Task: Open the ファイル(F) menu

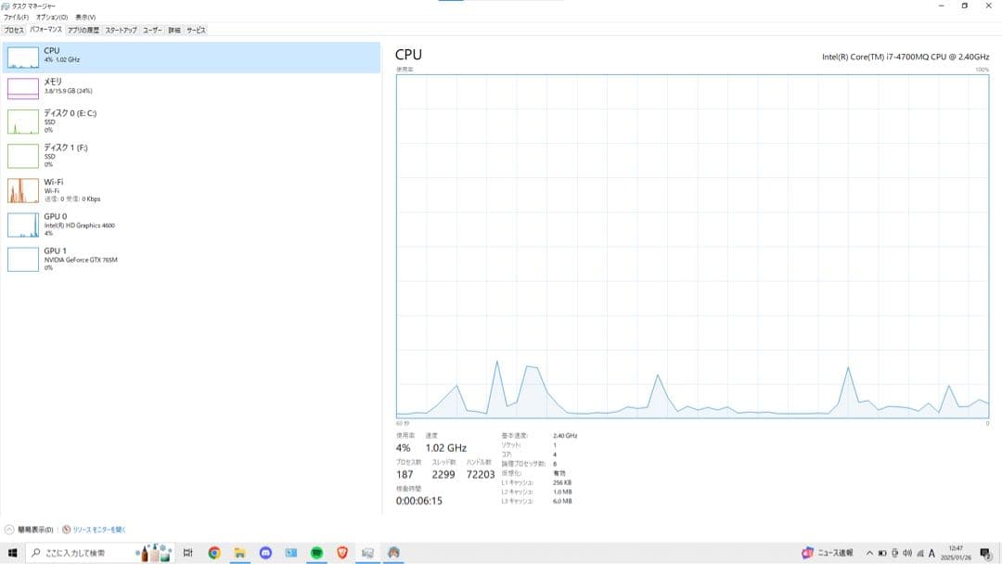Action: point(16,17)
